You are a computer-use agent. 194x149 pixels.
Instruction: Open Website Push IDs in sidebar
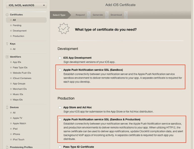click(x=22, y=73)
